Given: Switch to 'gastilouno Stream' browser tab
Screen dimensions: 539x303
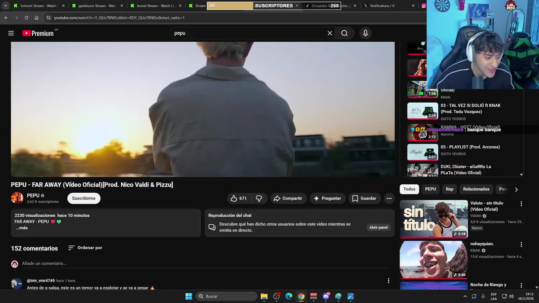Looking at the screenshot, I should (96, 6).
